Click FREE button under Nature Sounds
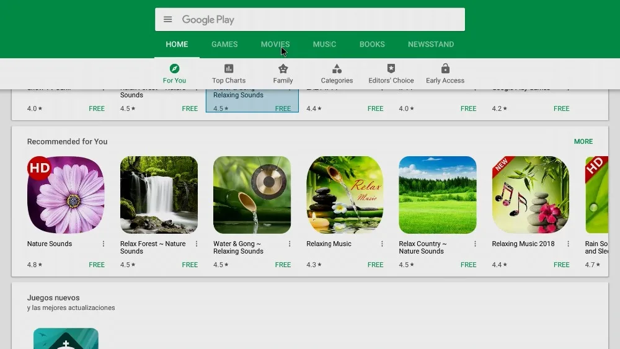The height and width of the screenshot is (349, 620). coord(97,265)
